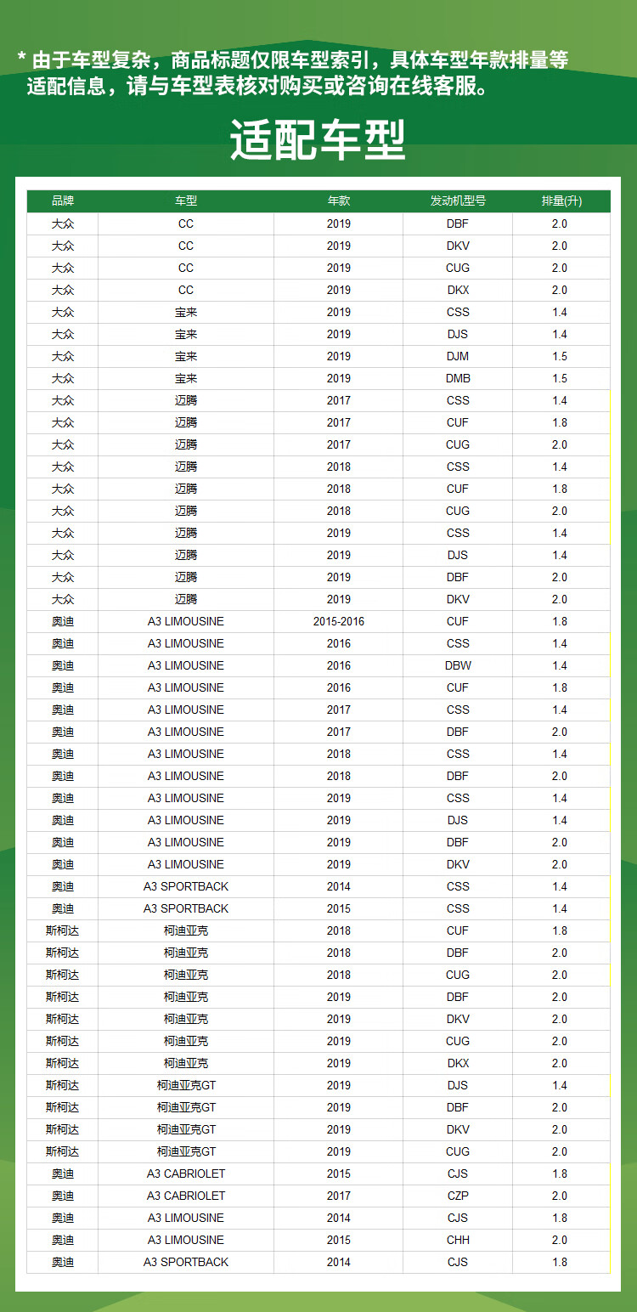Viewport: 637px width, 1312px height.
Task: Click DJS engine in A3 LIMOUSINE 2019 row
Action: [x=458, y=820]
